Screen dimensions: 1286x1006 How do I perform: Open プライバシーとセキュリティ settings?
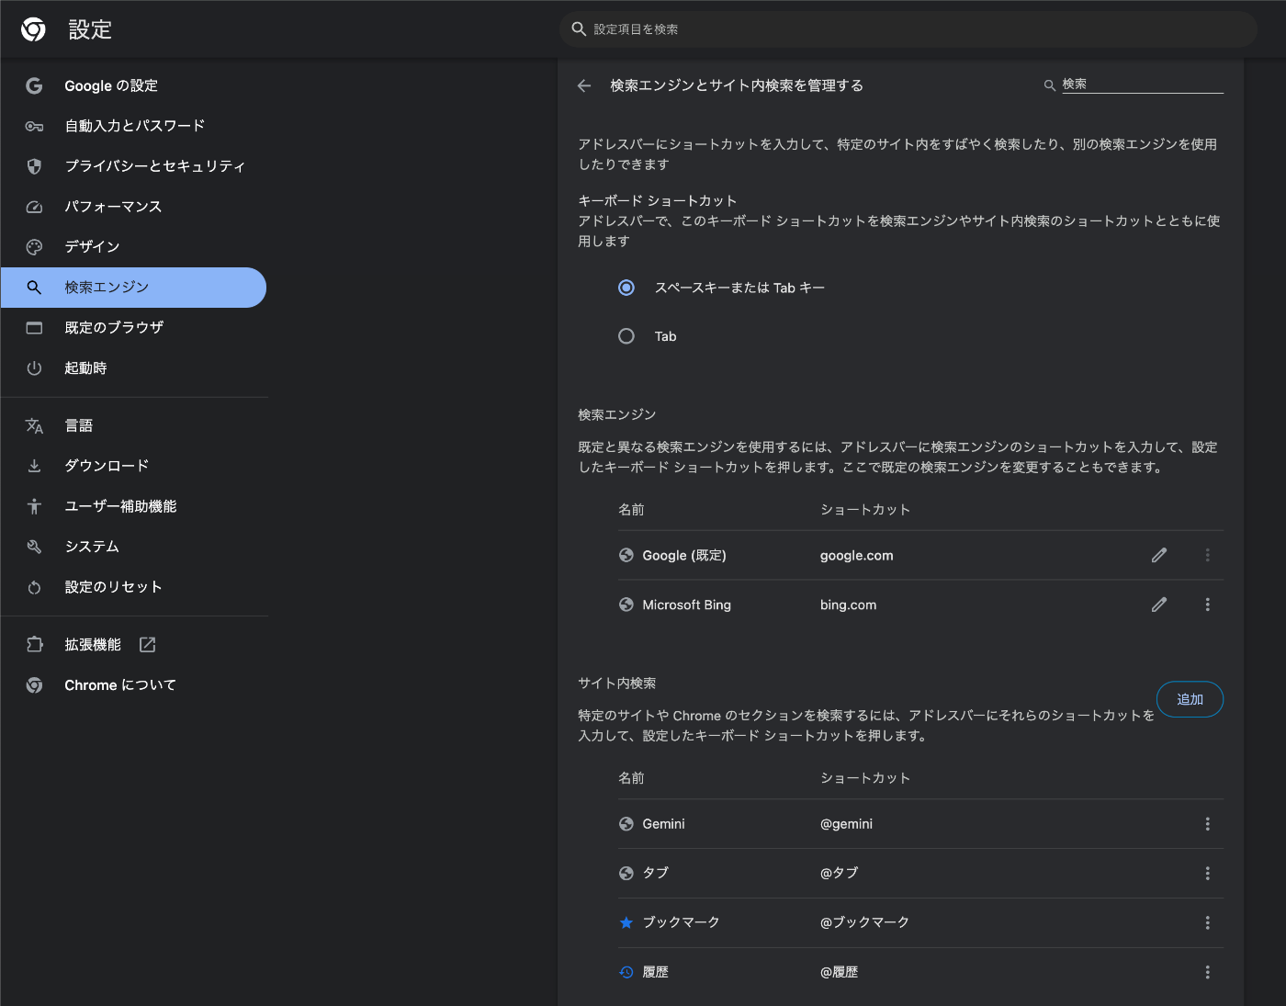coord(133,166)
